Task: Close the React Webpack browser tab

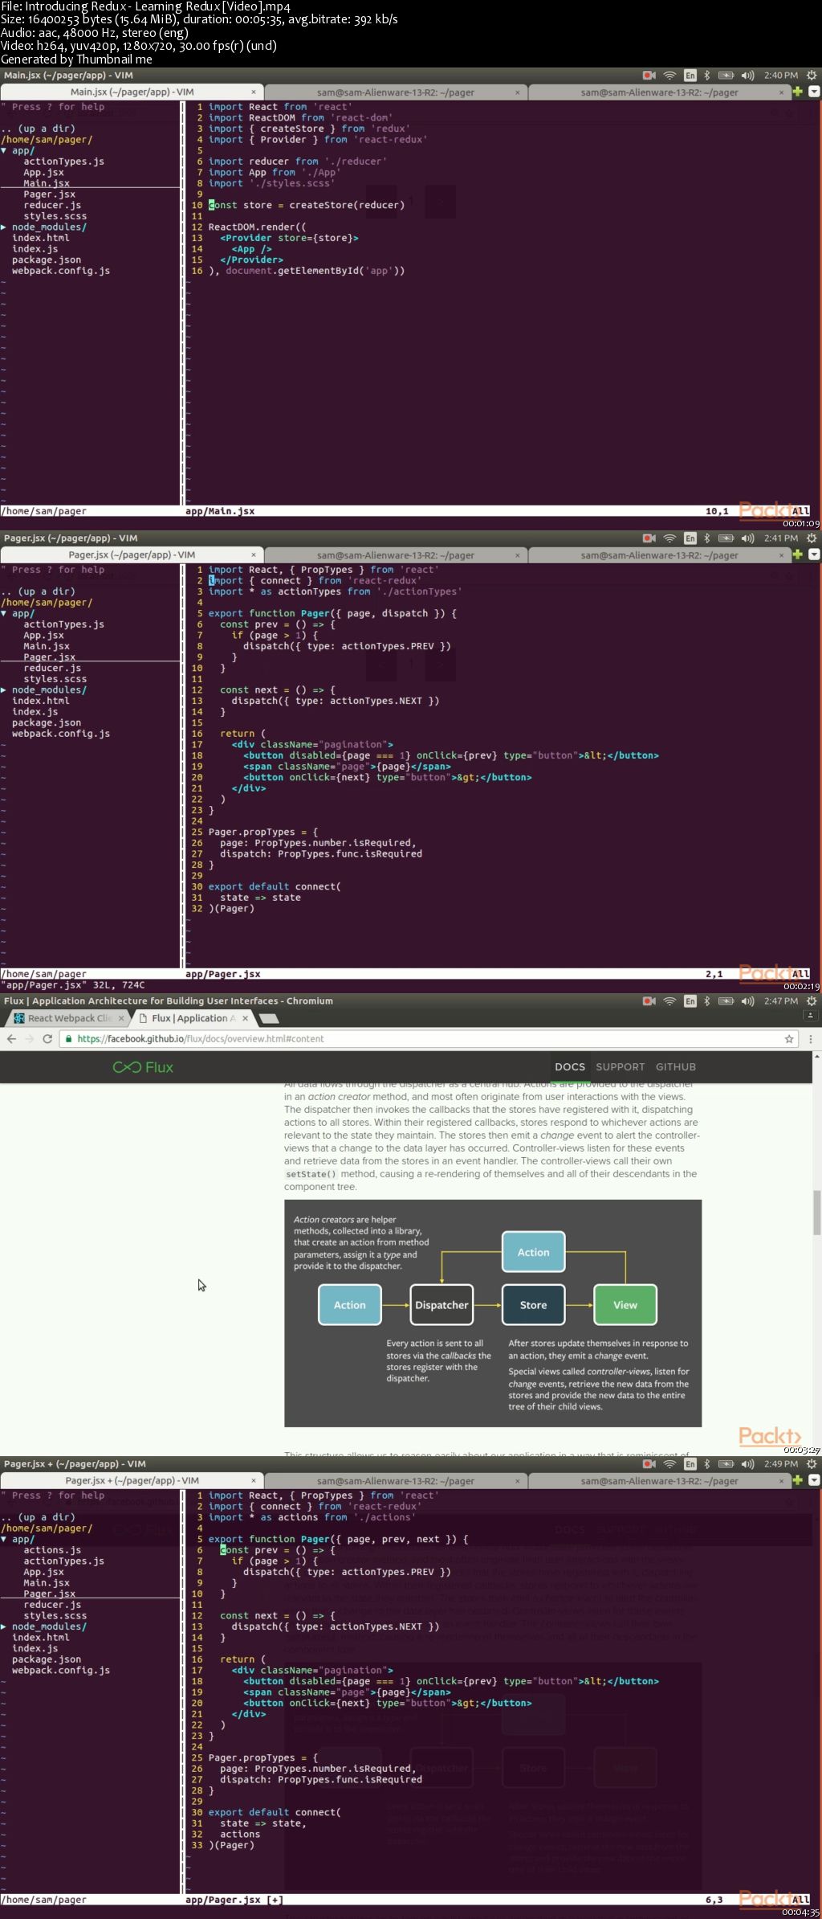Action: (122, 1017)
